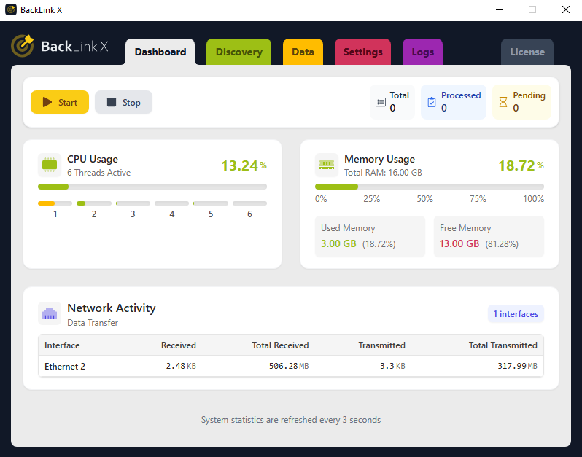Click the 317.99 MB total transmitted cell

517,366
